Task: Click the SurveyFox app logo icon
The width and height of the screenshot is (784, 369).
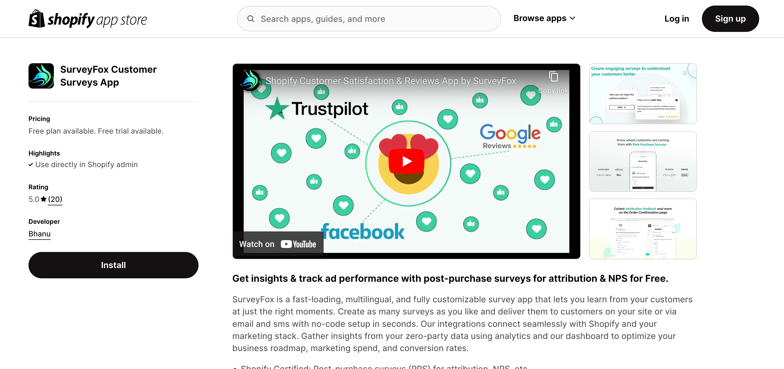Action: coord(41,76)
